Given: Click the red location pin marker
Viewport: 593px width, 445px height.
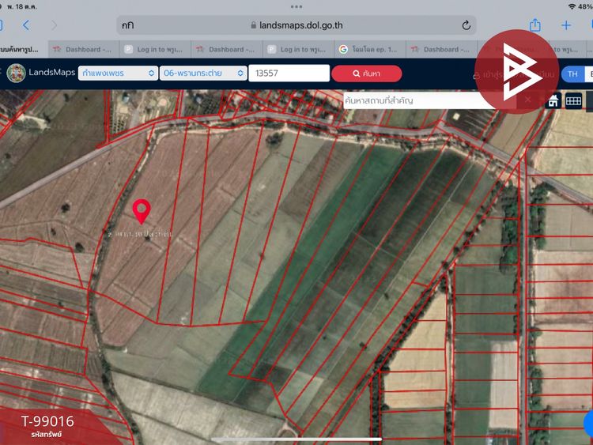Looking at the screenshot, I should [x=142, y=211].
